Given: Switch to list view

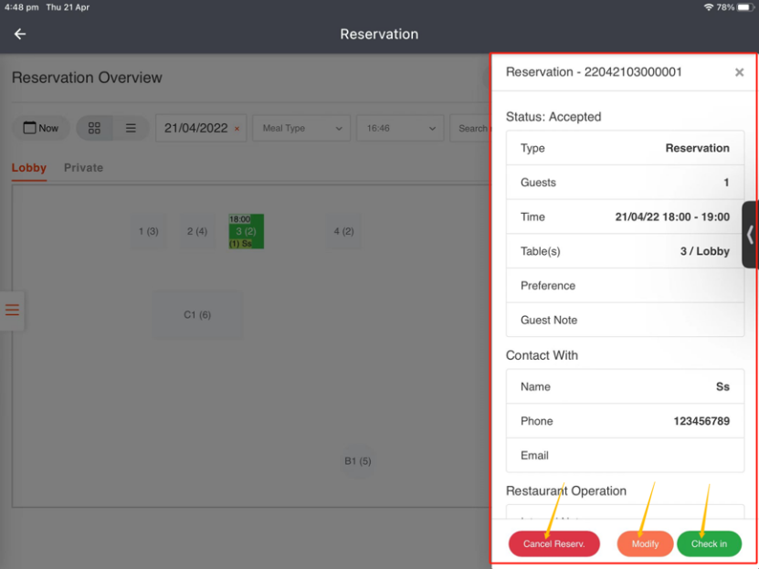Looking at the screenshot, I should [x=131, y=129].
